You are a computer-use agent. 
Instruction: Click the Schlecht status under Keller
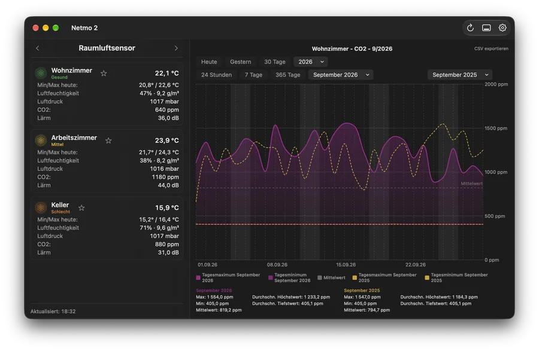pyautogui.click(x=60, y=212)
